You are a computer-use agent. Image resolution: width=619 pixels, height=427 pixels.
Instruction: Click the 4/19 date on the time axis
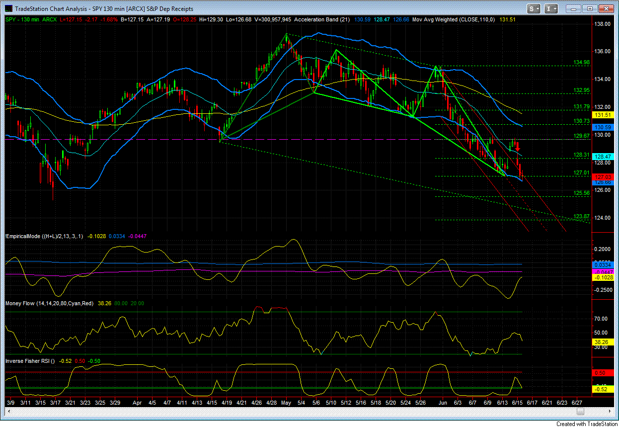pyautogui.click(x=227, y=402)
